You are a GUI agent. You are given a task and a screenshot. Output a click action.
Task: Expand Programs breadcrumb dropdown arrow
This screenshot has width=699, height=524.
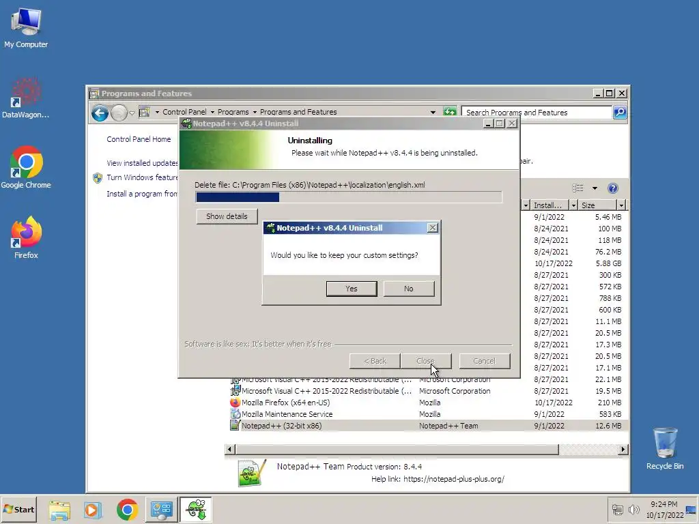pos(255,113)
